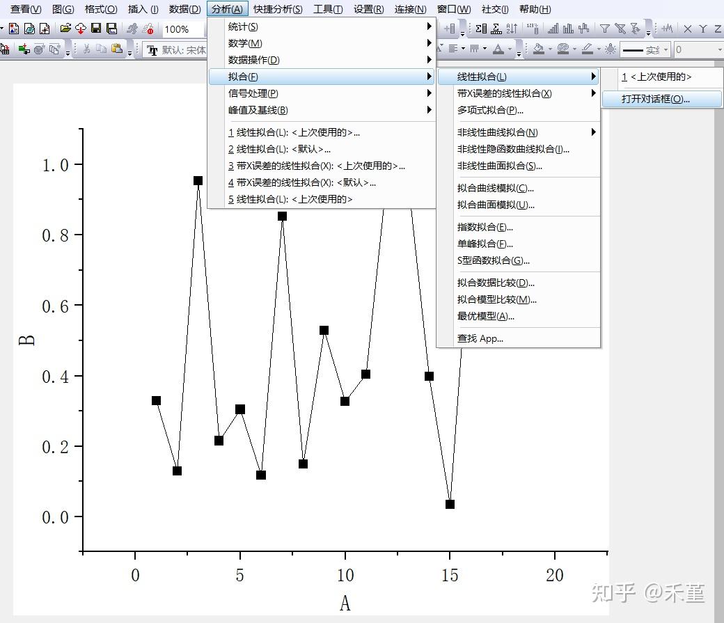Screen dimensions: 724x623
Task: Click the Set as Y icon
Action: pyautogui.click(x=702, y=29)
